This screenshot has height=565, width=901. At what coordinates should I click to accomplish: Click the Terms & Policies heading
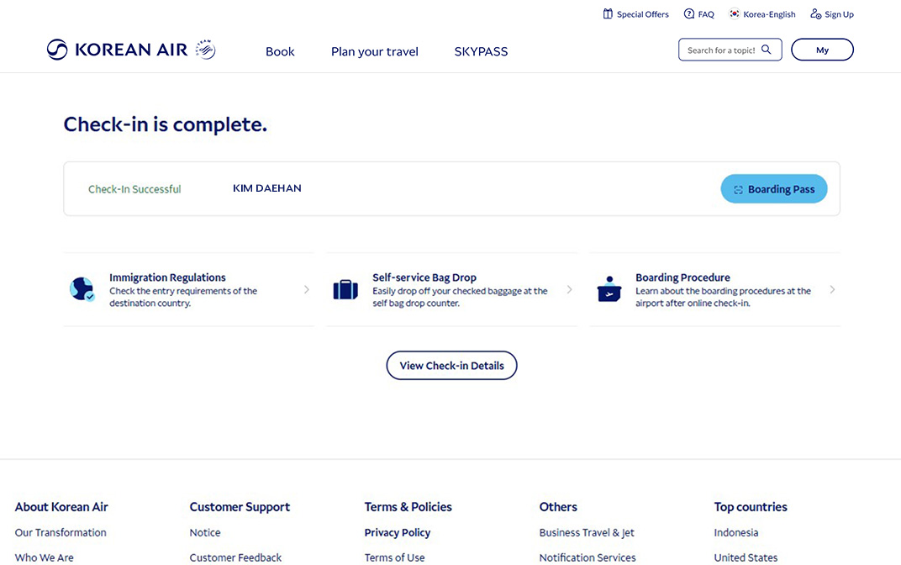408,507
